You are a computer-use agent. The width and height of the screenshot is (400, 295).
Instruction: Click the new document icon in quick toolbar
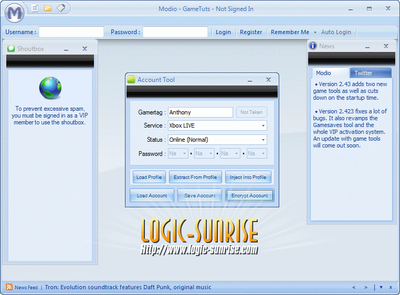click(35, 8)
